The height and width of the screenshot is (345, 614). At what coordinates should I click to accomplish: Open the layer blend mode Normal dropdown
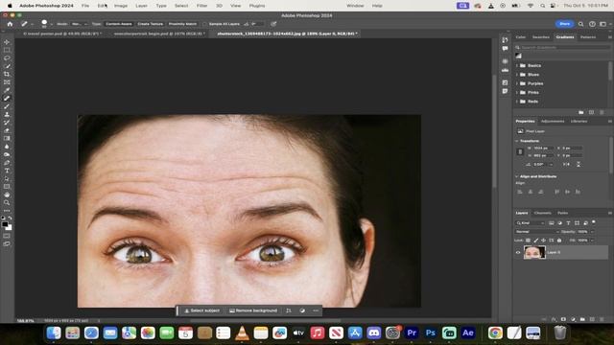(537, 232)
